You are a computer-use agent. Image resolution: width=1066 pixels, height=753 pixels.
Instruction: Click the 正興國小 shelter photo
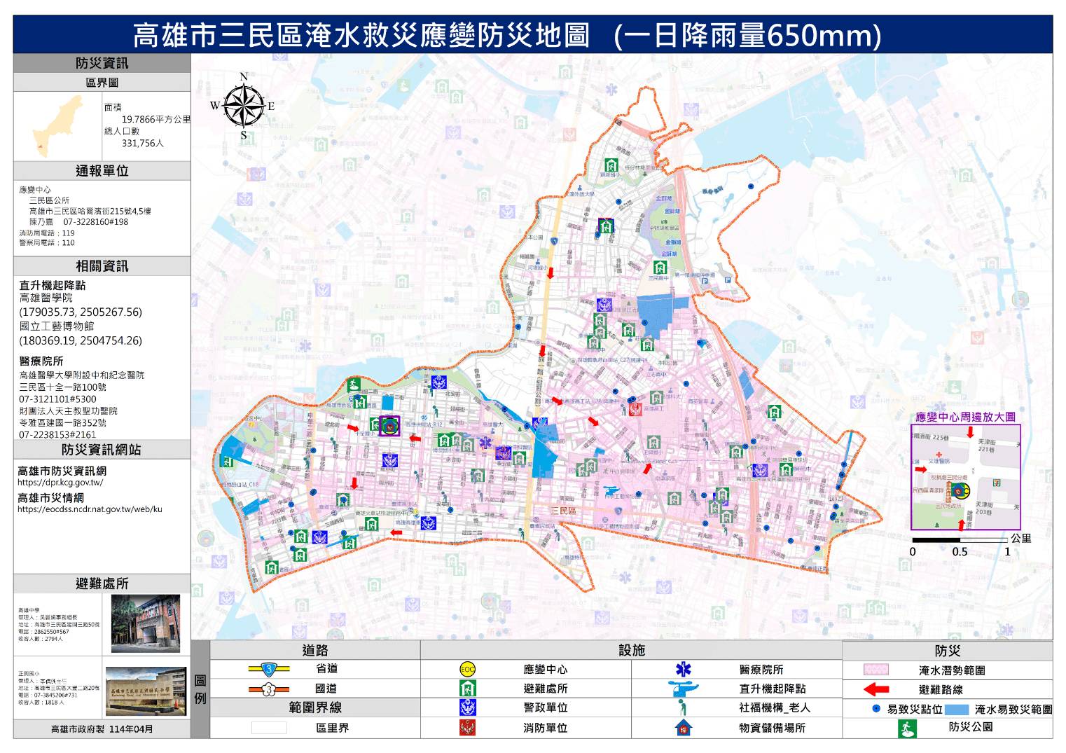pos(146,691)
